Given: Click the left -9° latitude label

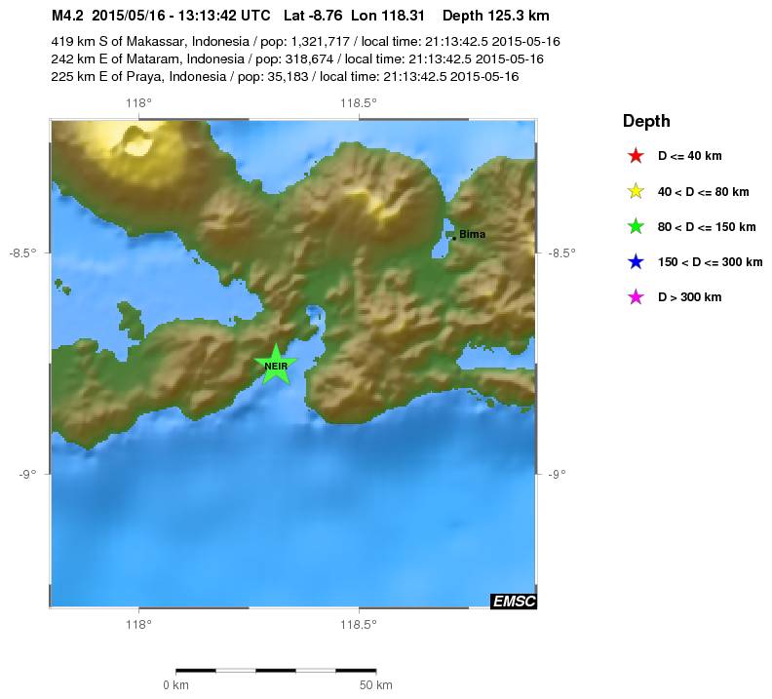Looking at the screenshot, I should (27, 474).
